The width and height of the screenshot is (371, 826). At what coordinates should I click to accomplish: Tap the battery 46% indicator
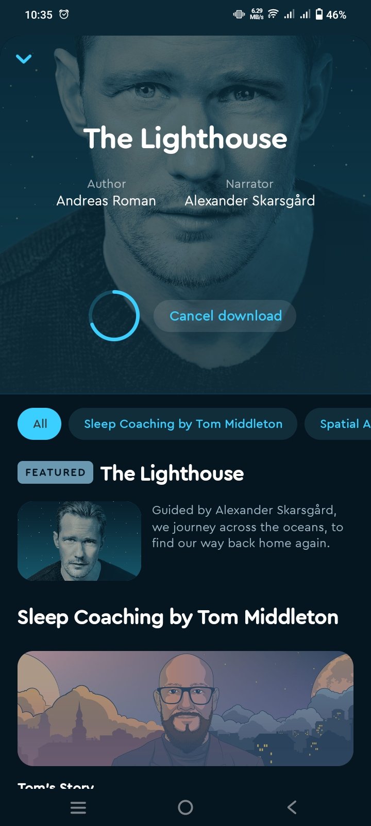(331, 14)
